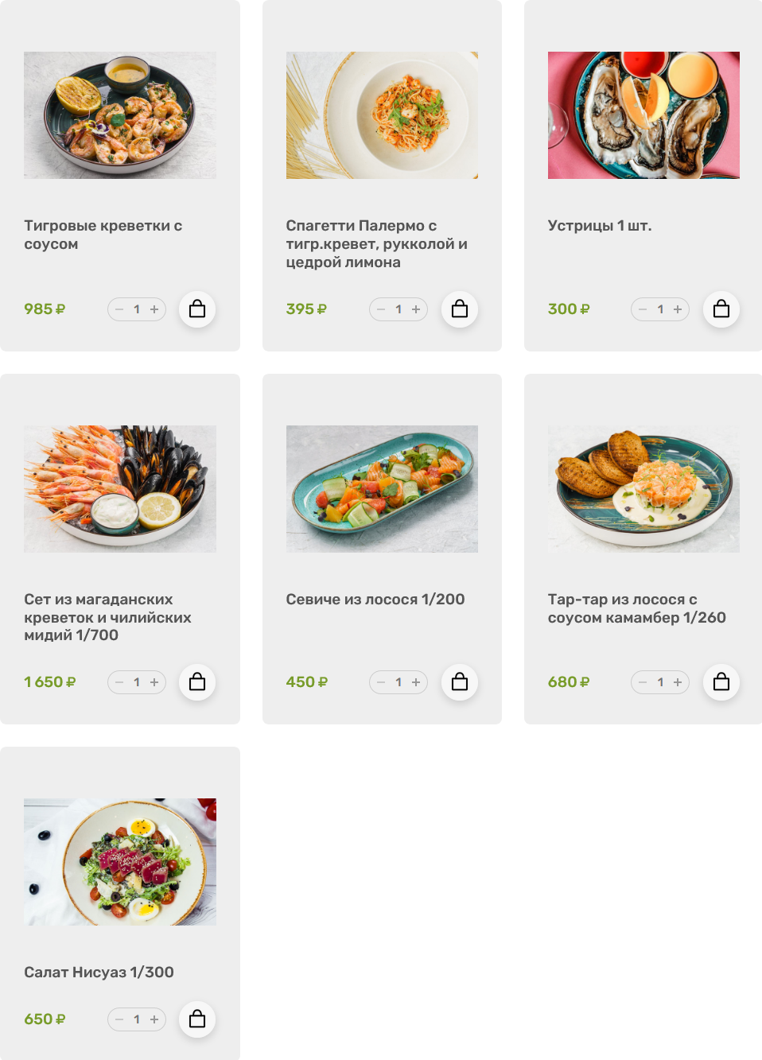Decrease quantity of Сет из магаданских креветок
Viewport: 762px width, 1060px height.
pyautogui.click(x=119, y=682)
